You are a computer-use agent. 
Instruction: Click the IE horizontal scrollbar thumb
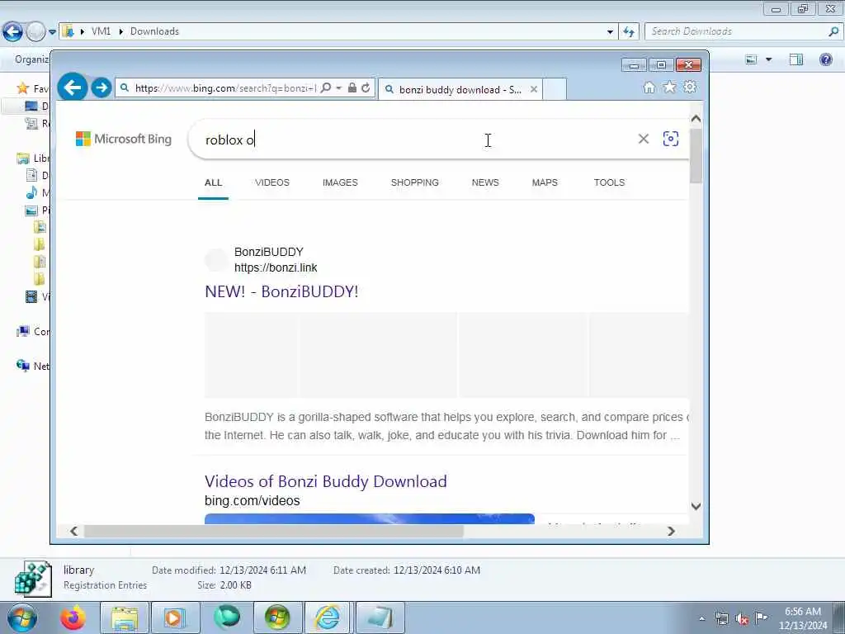274,531
